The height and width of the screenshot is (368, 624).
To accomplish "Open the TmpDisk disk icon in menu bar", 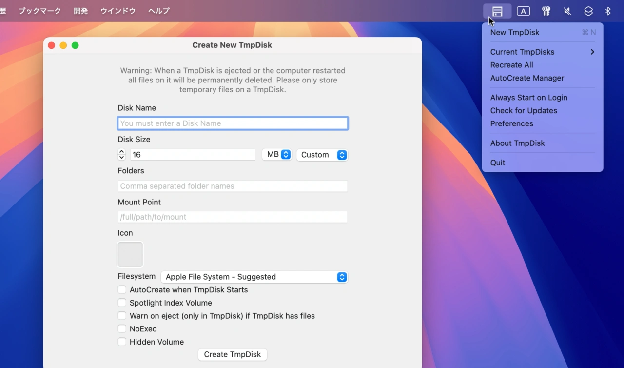I will (x=497, y=11).
